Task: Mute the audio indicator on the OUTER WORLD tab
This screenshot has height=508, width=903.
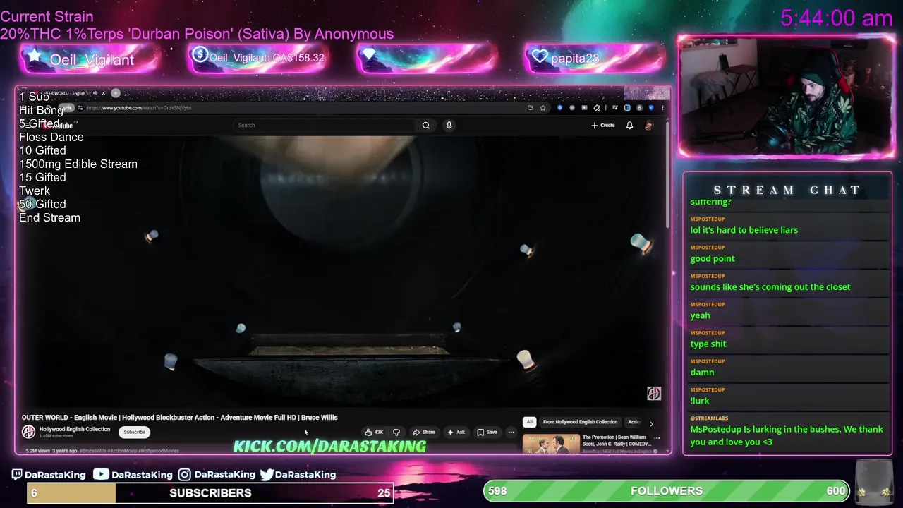Action: [x=95, y=93]
